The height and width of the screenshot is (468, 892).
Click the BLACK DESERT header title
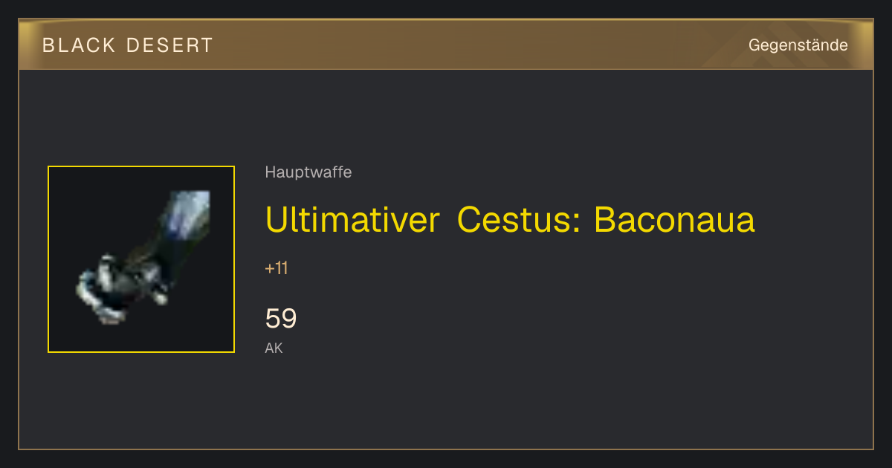point(128,45)
